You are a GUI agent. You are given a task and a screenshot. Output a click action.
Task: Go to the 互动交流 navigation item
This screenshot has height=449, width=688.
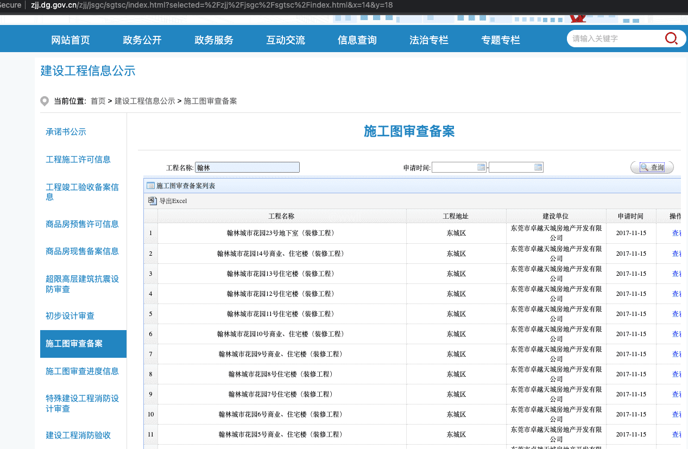(286, 40)
